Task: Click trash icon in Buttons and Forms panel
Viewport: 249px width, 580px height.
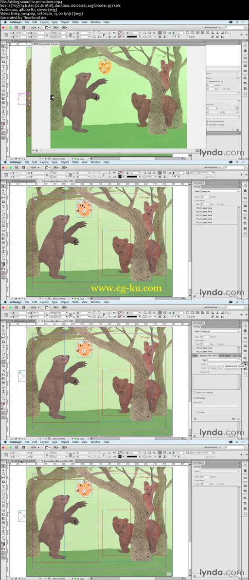Action: (239, 418)
